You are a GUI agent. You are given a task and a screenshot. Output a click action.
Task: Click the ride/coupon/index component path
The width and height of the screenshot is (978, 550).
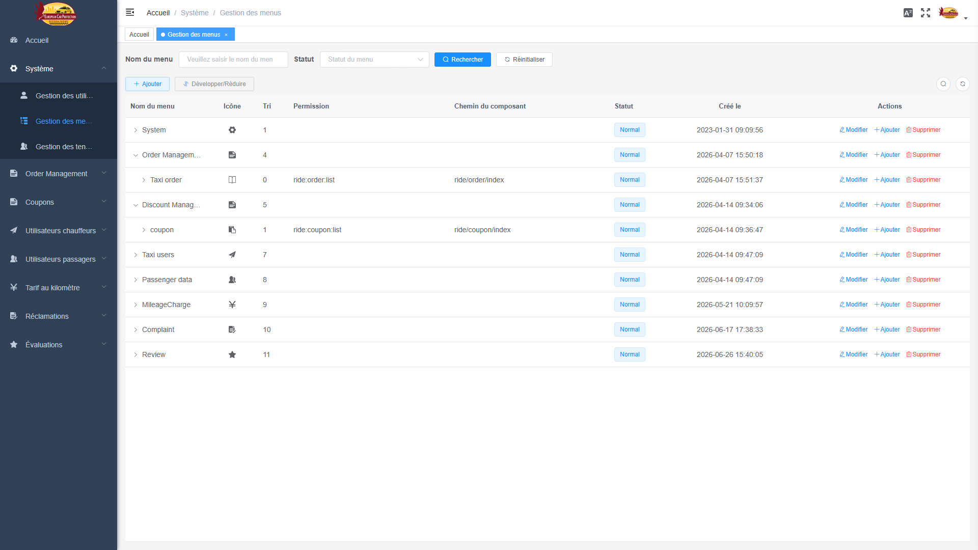(x=482, y=230)
